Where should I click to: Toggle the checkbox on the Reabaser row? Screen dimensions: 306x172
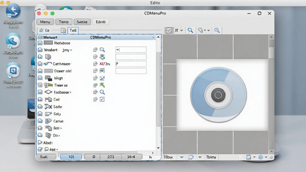[x=40, y=92]
